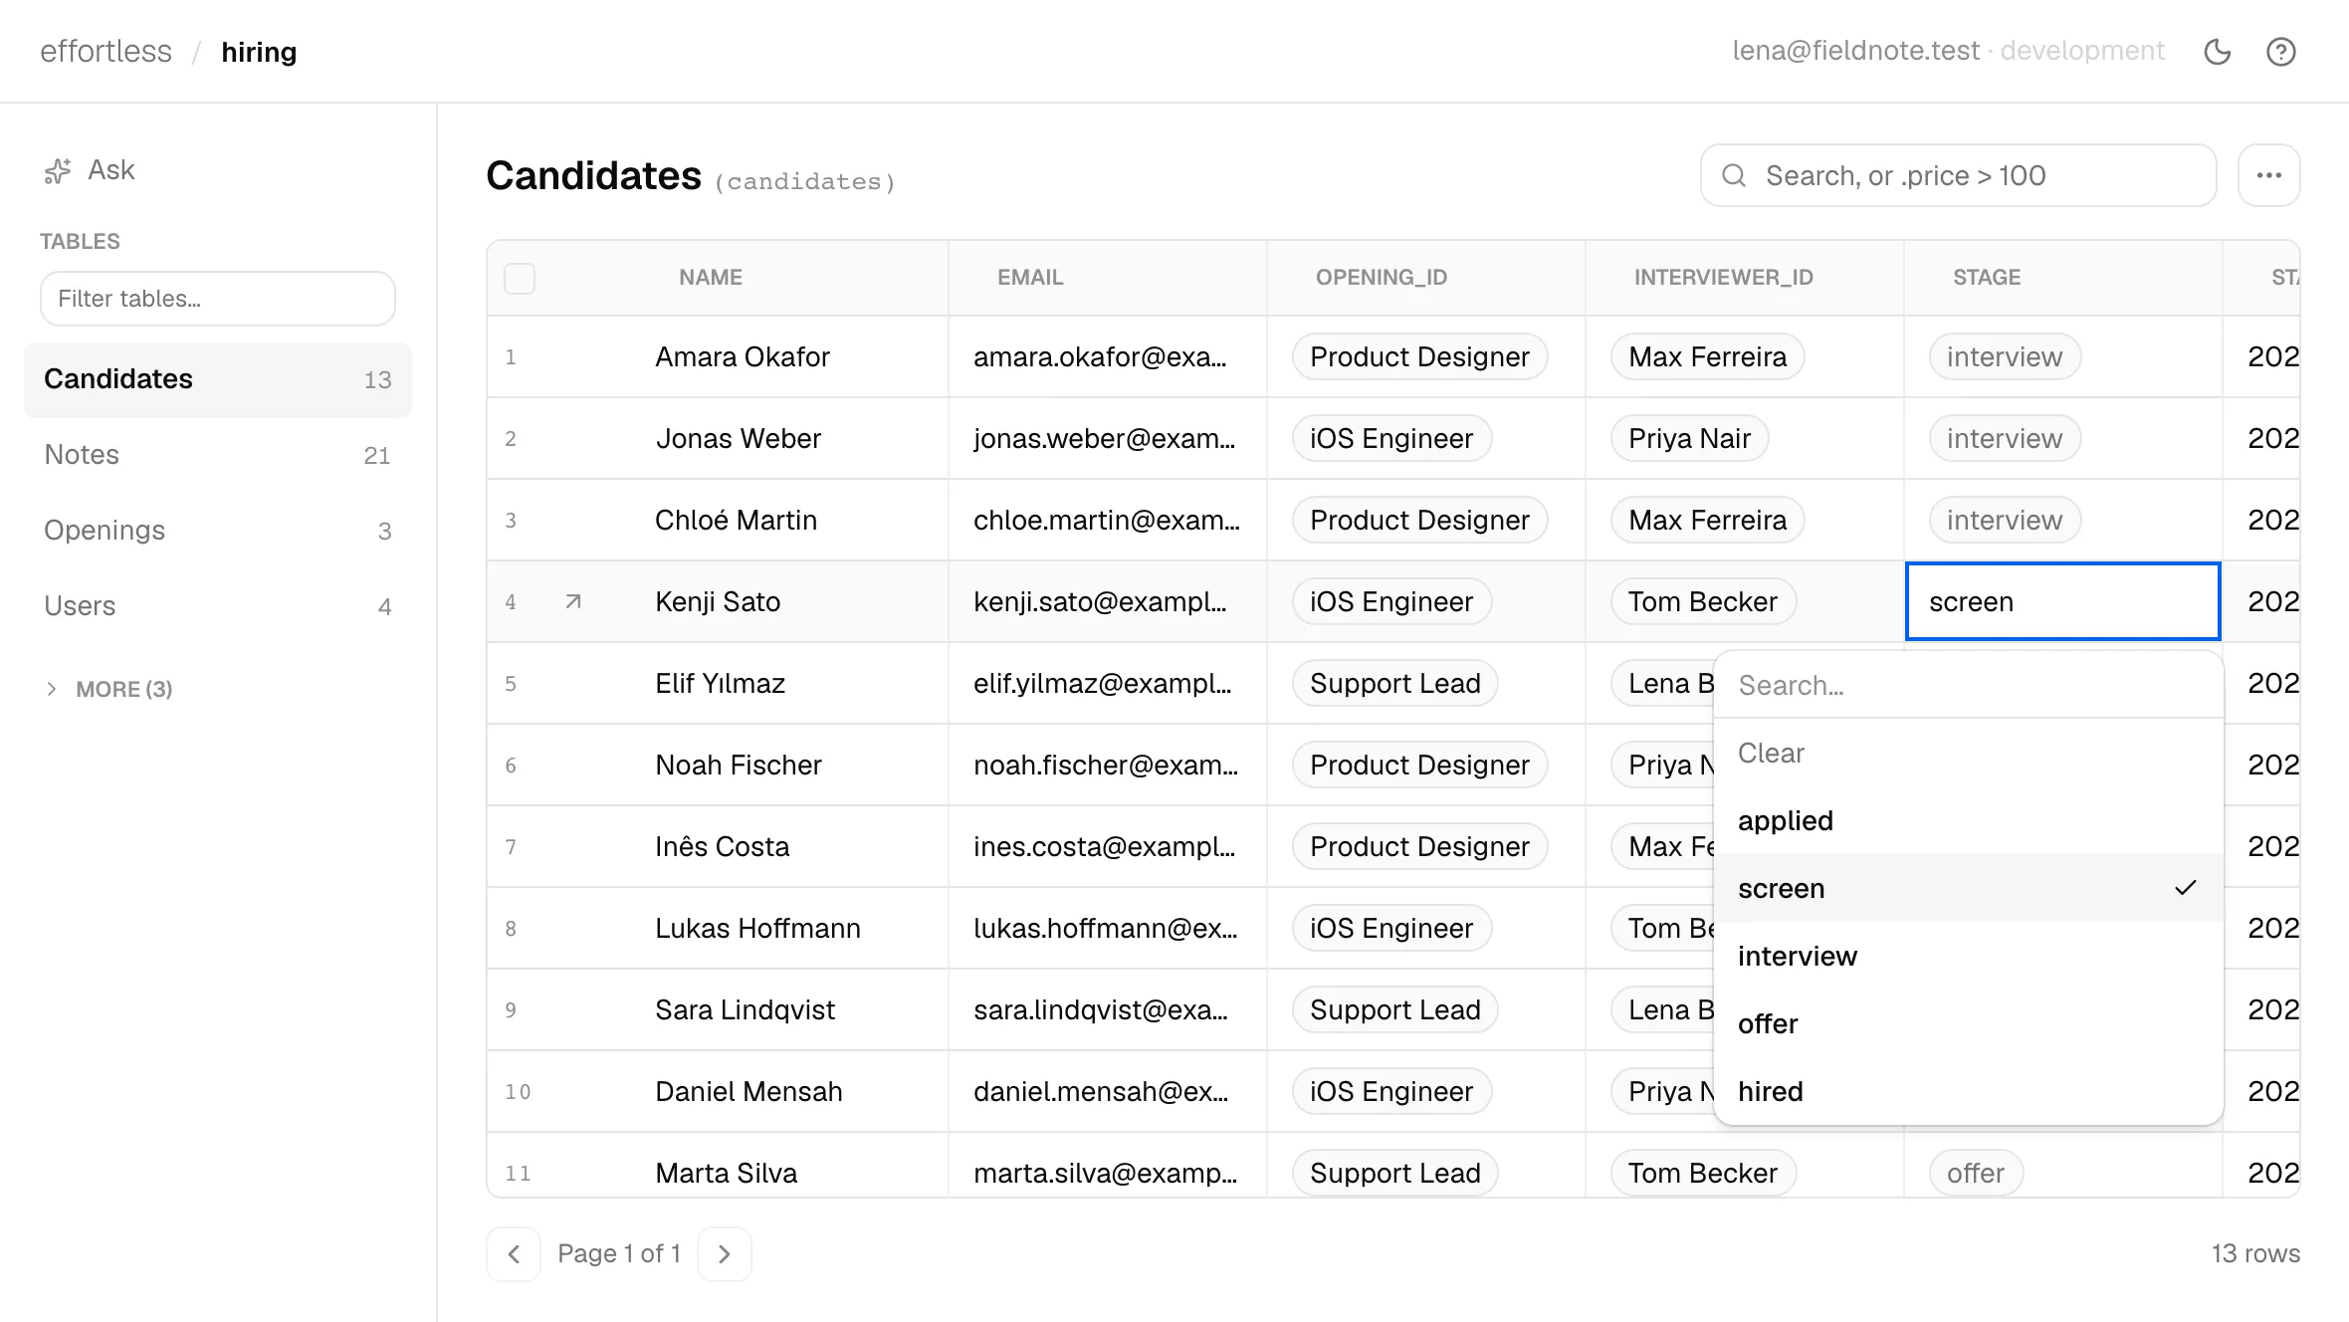The width and height of the screenshot is (2349, 1322).
Task: Click the email lukas.hoffmann@ex… cell
Action: [1106, 928]
